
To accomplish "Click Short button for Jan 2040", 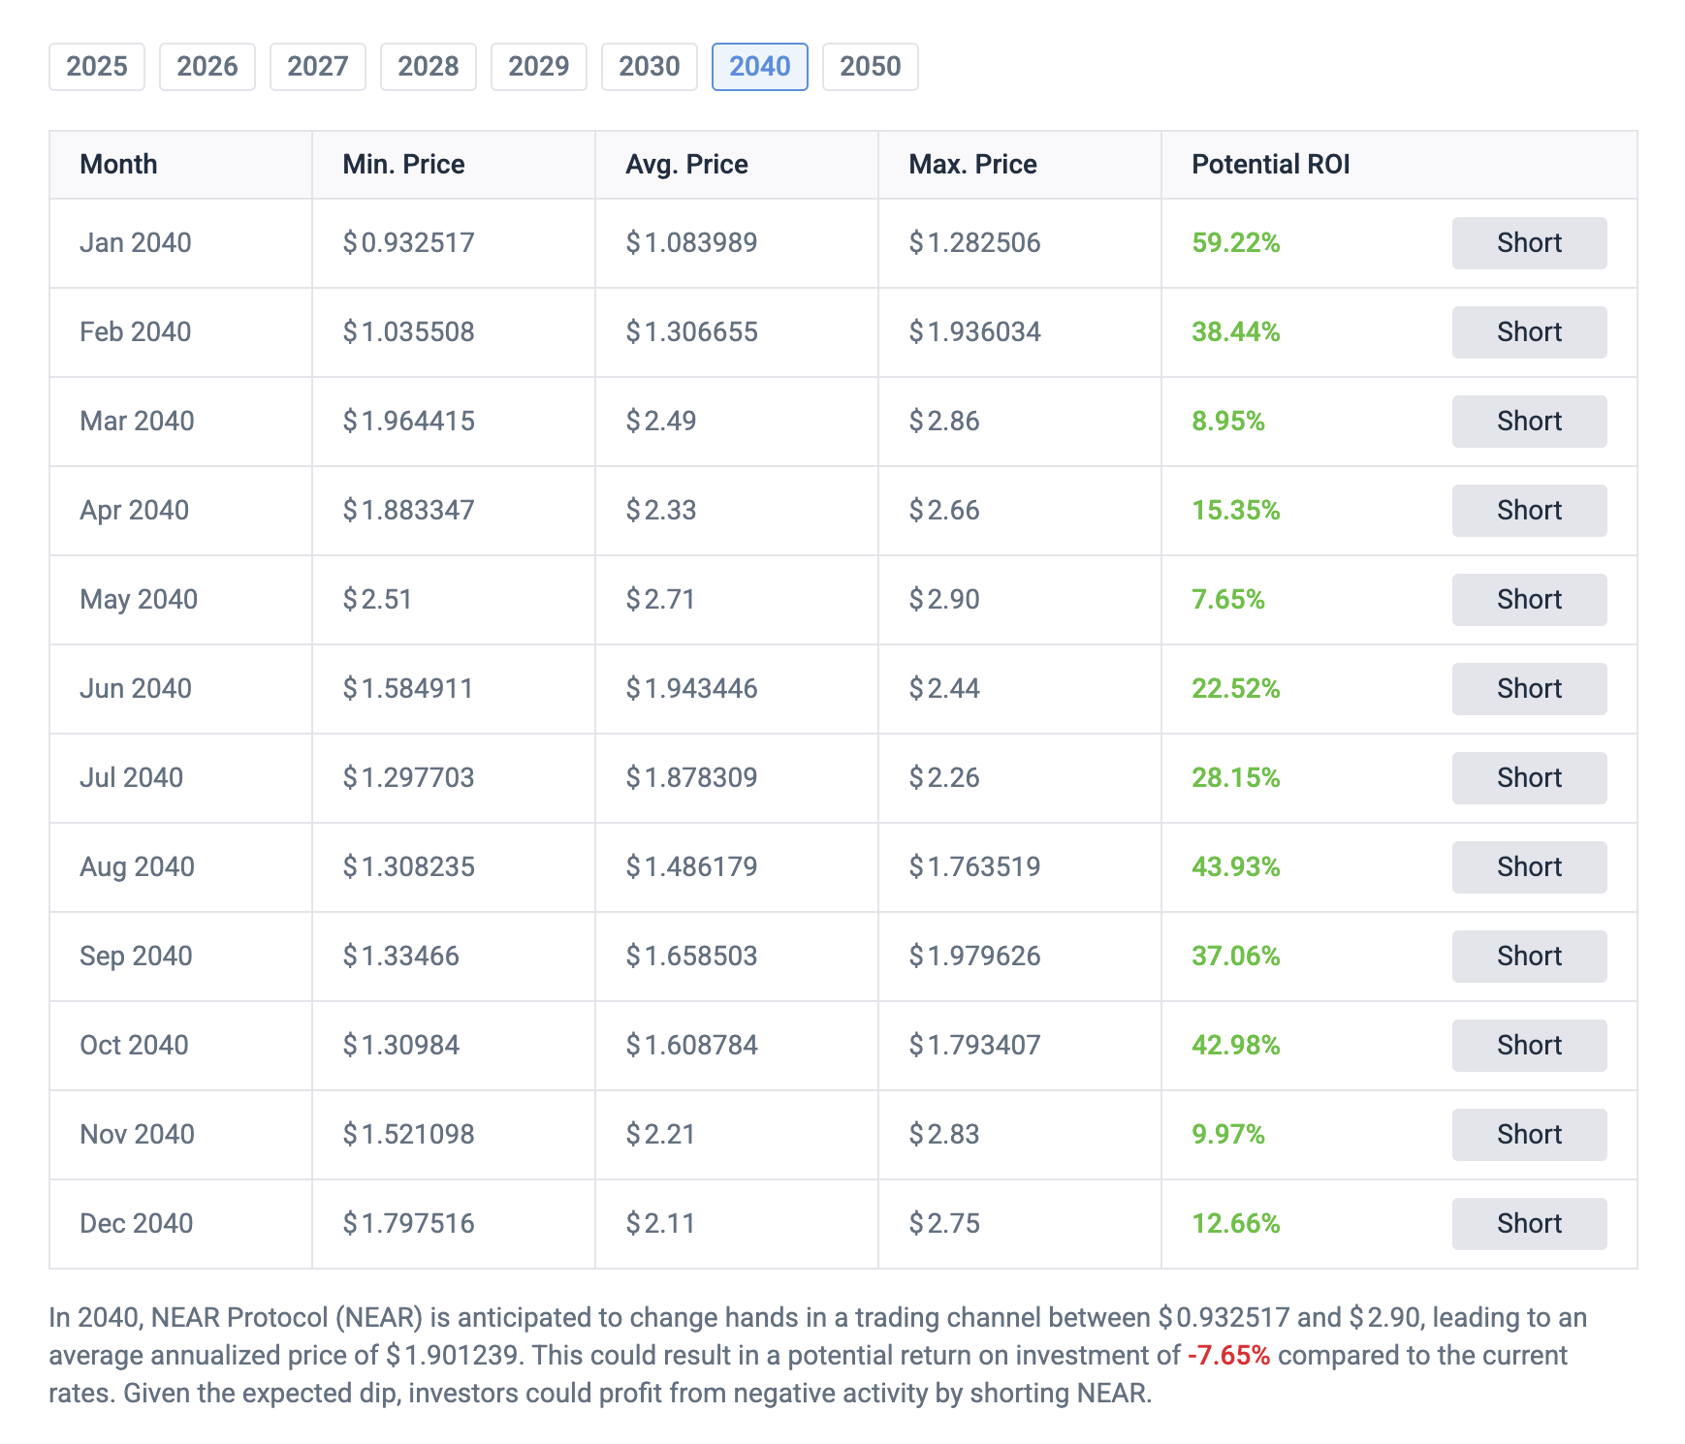I will (1529, 243).
